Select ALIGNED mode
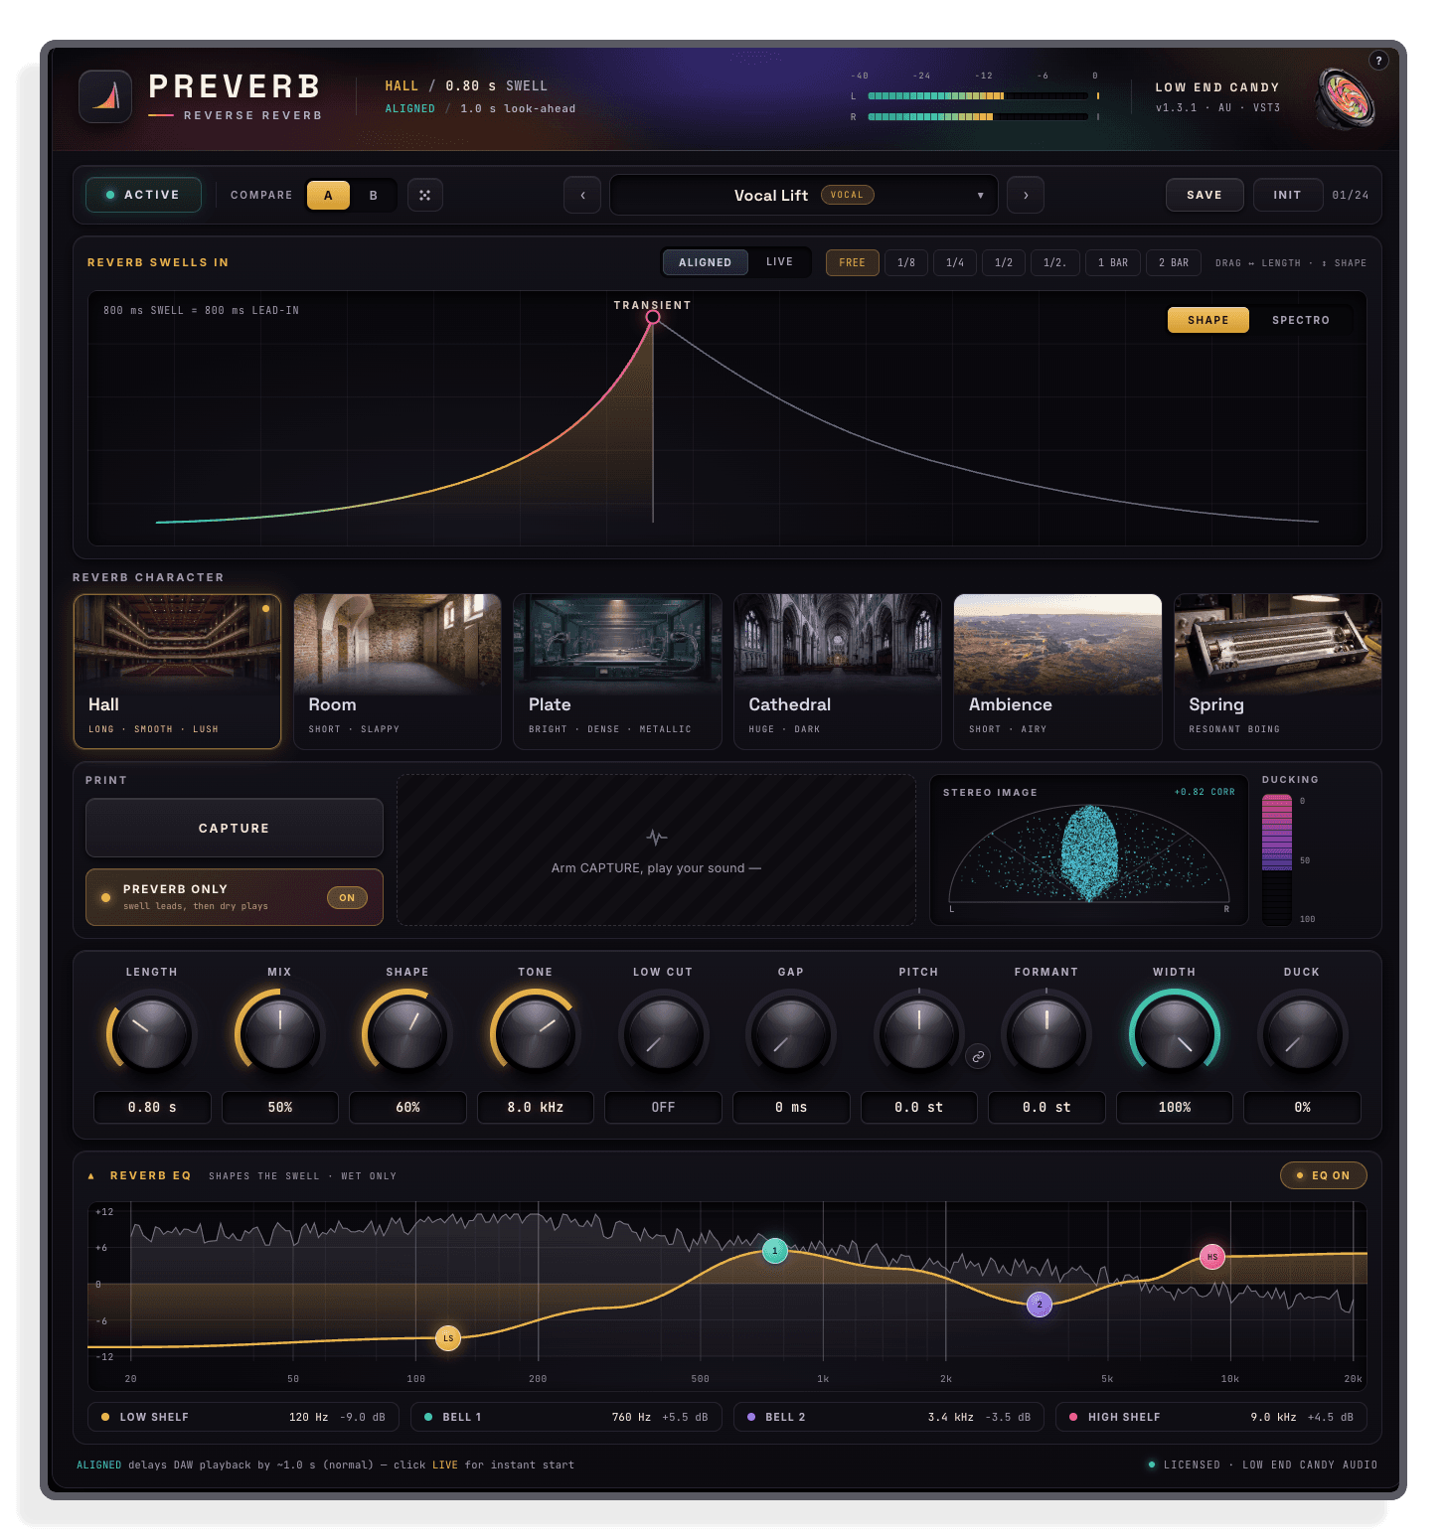This screenshot has width=1447, height=1540. coord(705,262)
